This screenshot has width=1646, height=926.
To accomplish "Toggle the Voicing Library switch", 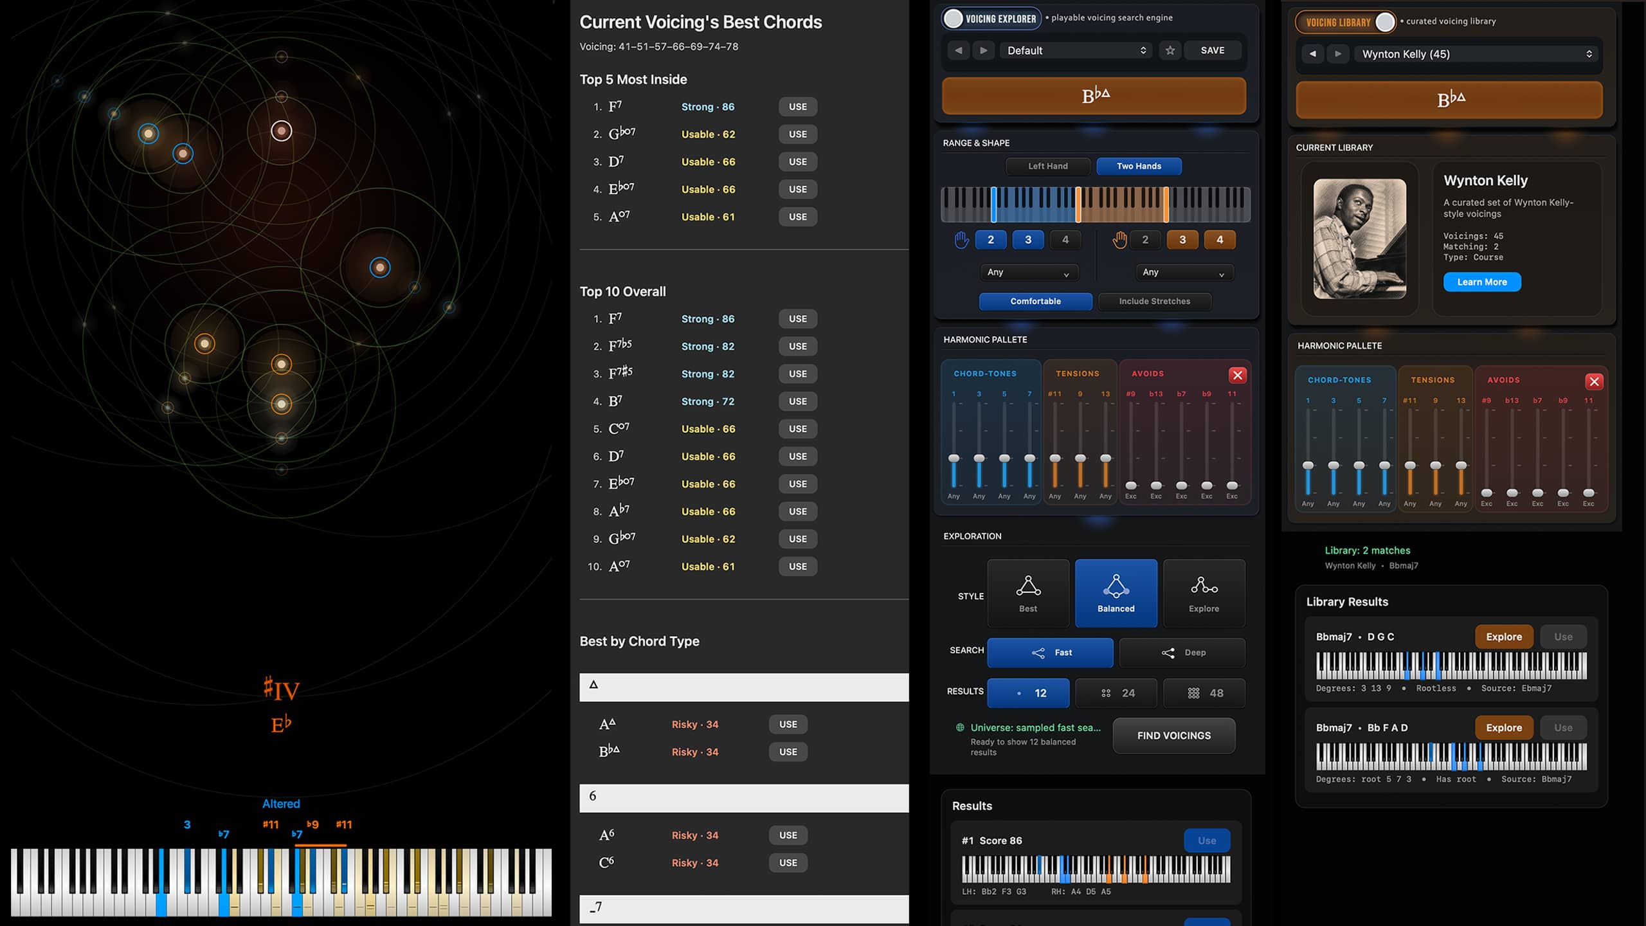I will click(x=1345, y=23).
